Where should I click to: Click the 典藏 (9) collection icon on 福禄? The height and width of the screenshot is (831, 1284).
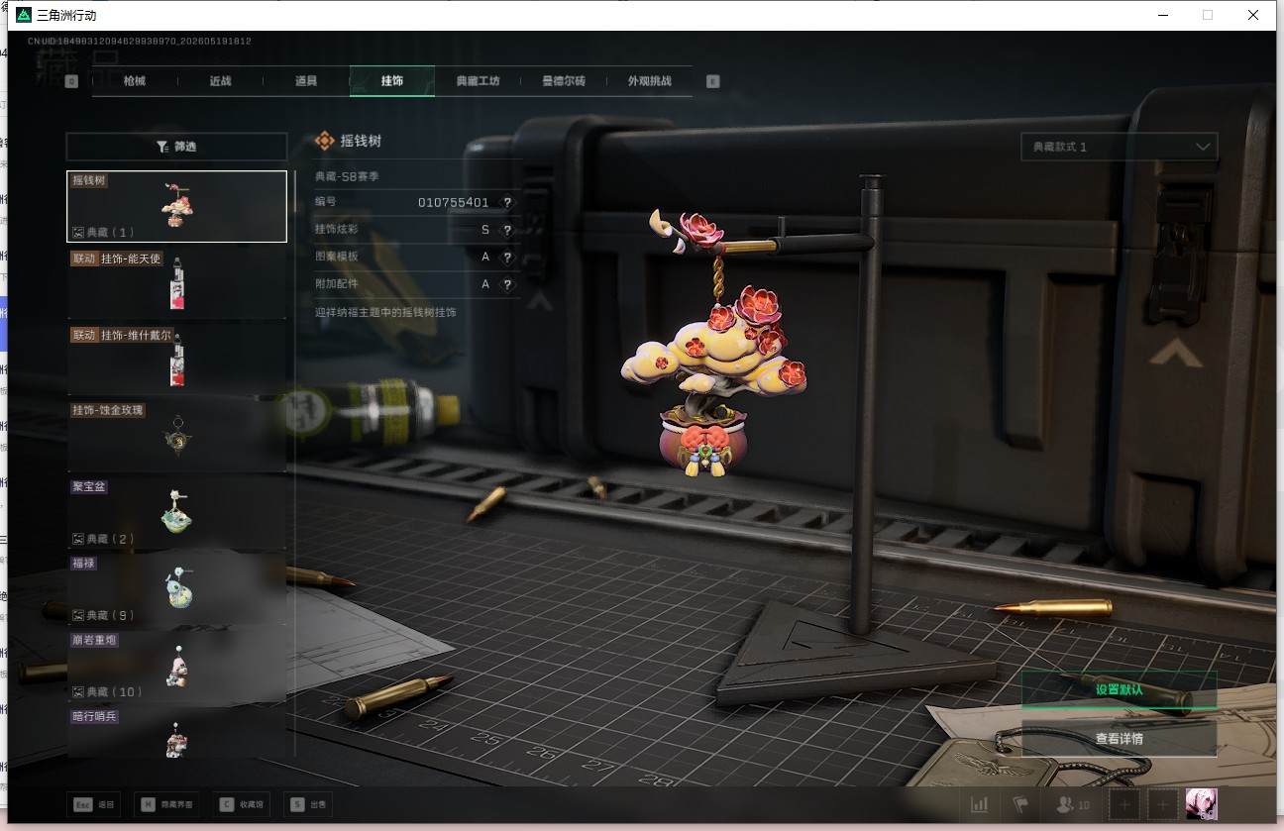click(78, 615)
